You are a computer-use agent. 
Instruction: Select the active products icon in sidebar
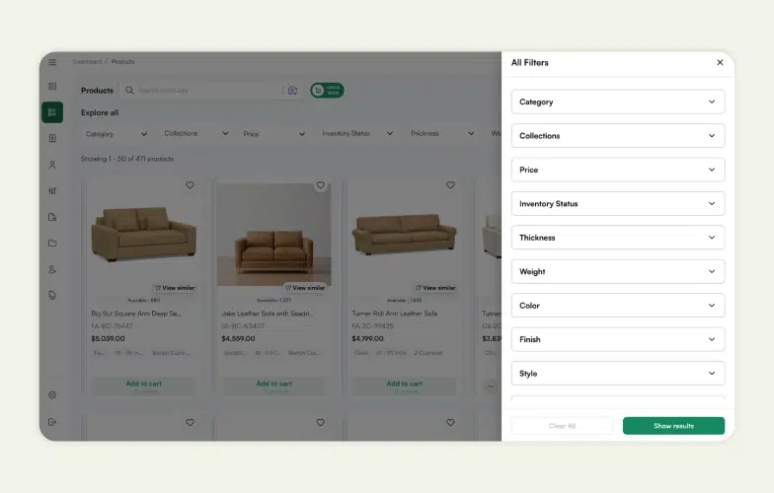click(52, 112)
